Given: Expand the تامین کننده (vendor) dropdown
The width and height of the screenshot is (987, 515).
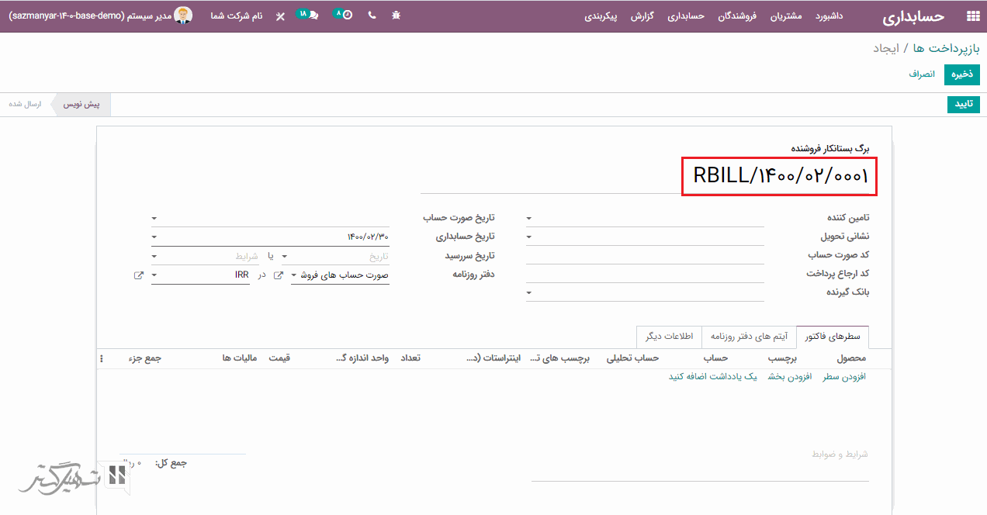Looking at the screenshot, I should [x=529, y=219].
